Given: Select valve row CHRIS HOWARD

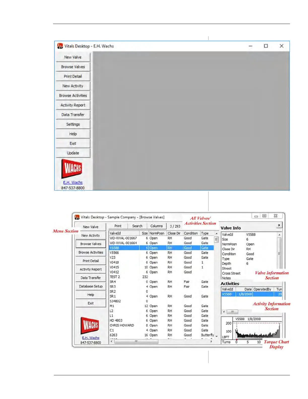Looking at the screenshot, I should [161, 325].
